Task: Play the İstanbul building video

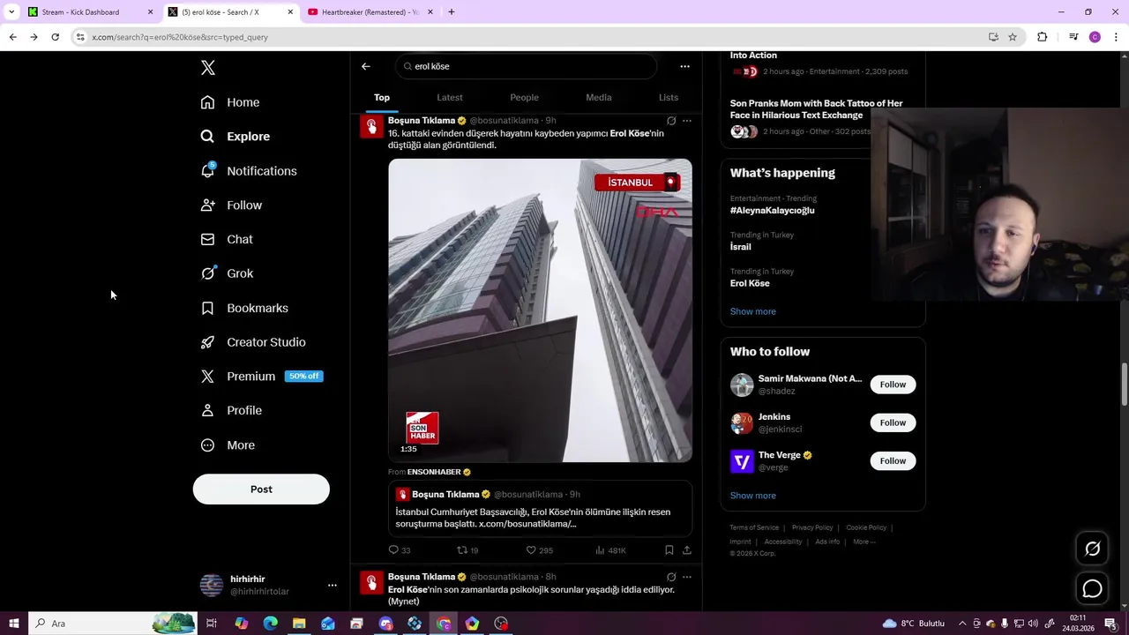Action: pos(540,310)
